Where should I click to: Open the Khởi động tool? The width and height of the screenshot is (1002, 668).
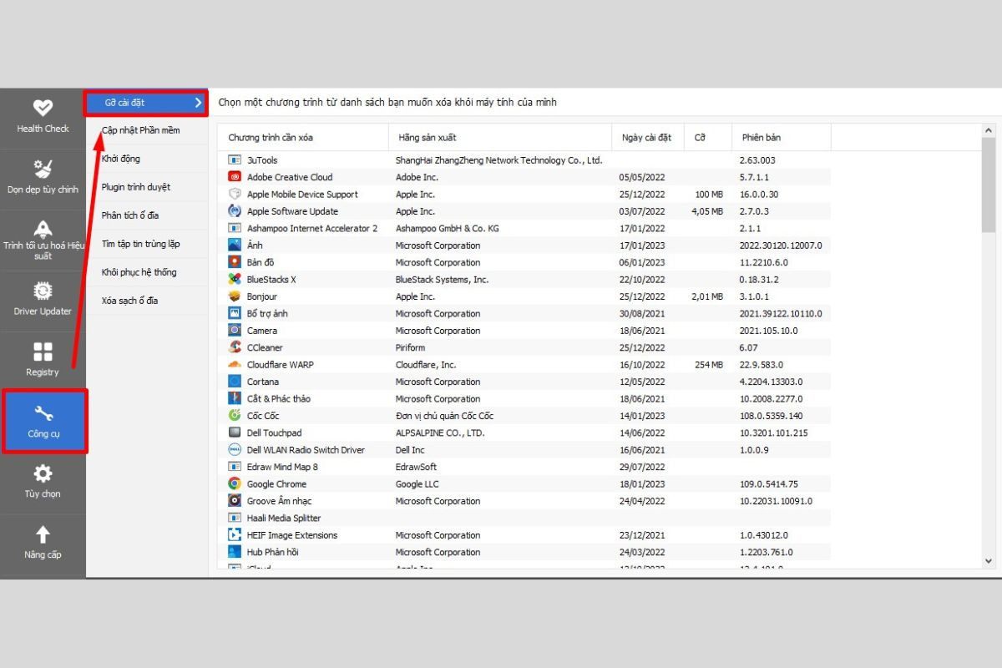click(x=147, y=159)
